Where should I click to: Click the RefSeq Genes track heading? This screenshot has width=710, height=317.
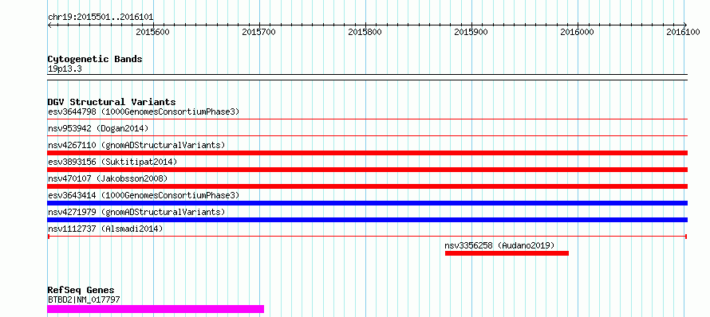pyautogui.click(x=81, y=291)
